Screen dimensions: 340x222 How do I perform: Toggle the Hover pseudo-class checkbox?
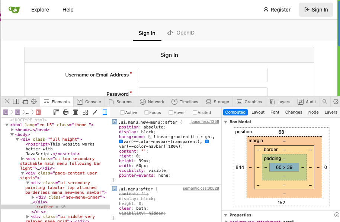point(171,112)
